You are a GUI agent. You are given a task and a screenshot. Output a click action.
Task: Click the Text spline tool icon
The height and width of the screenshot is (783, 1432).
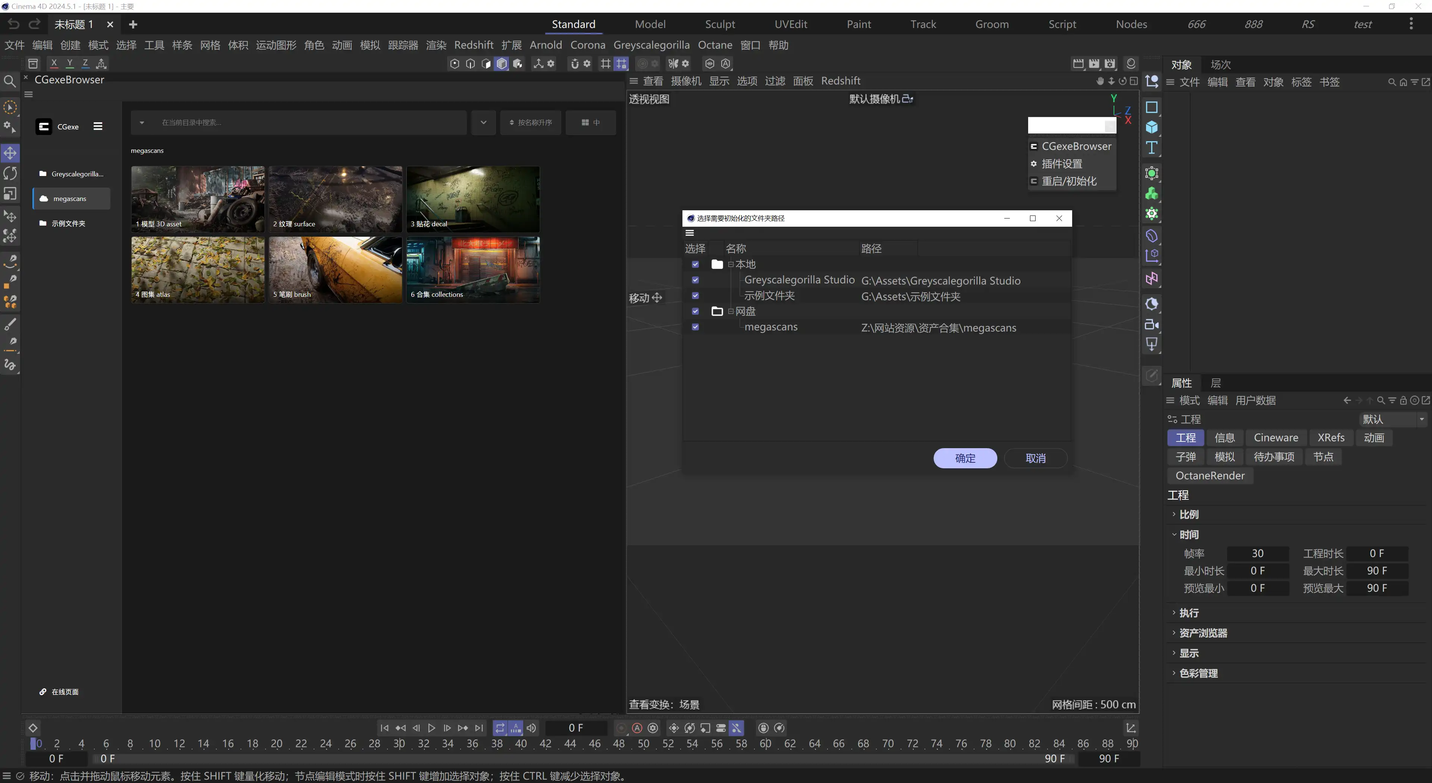tap(1151, 148)
